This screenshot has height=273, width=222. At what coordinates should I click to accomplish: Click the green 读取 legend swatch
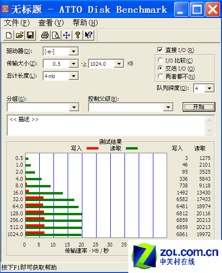[x=132, y=149]
